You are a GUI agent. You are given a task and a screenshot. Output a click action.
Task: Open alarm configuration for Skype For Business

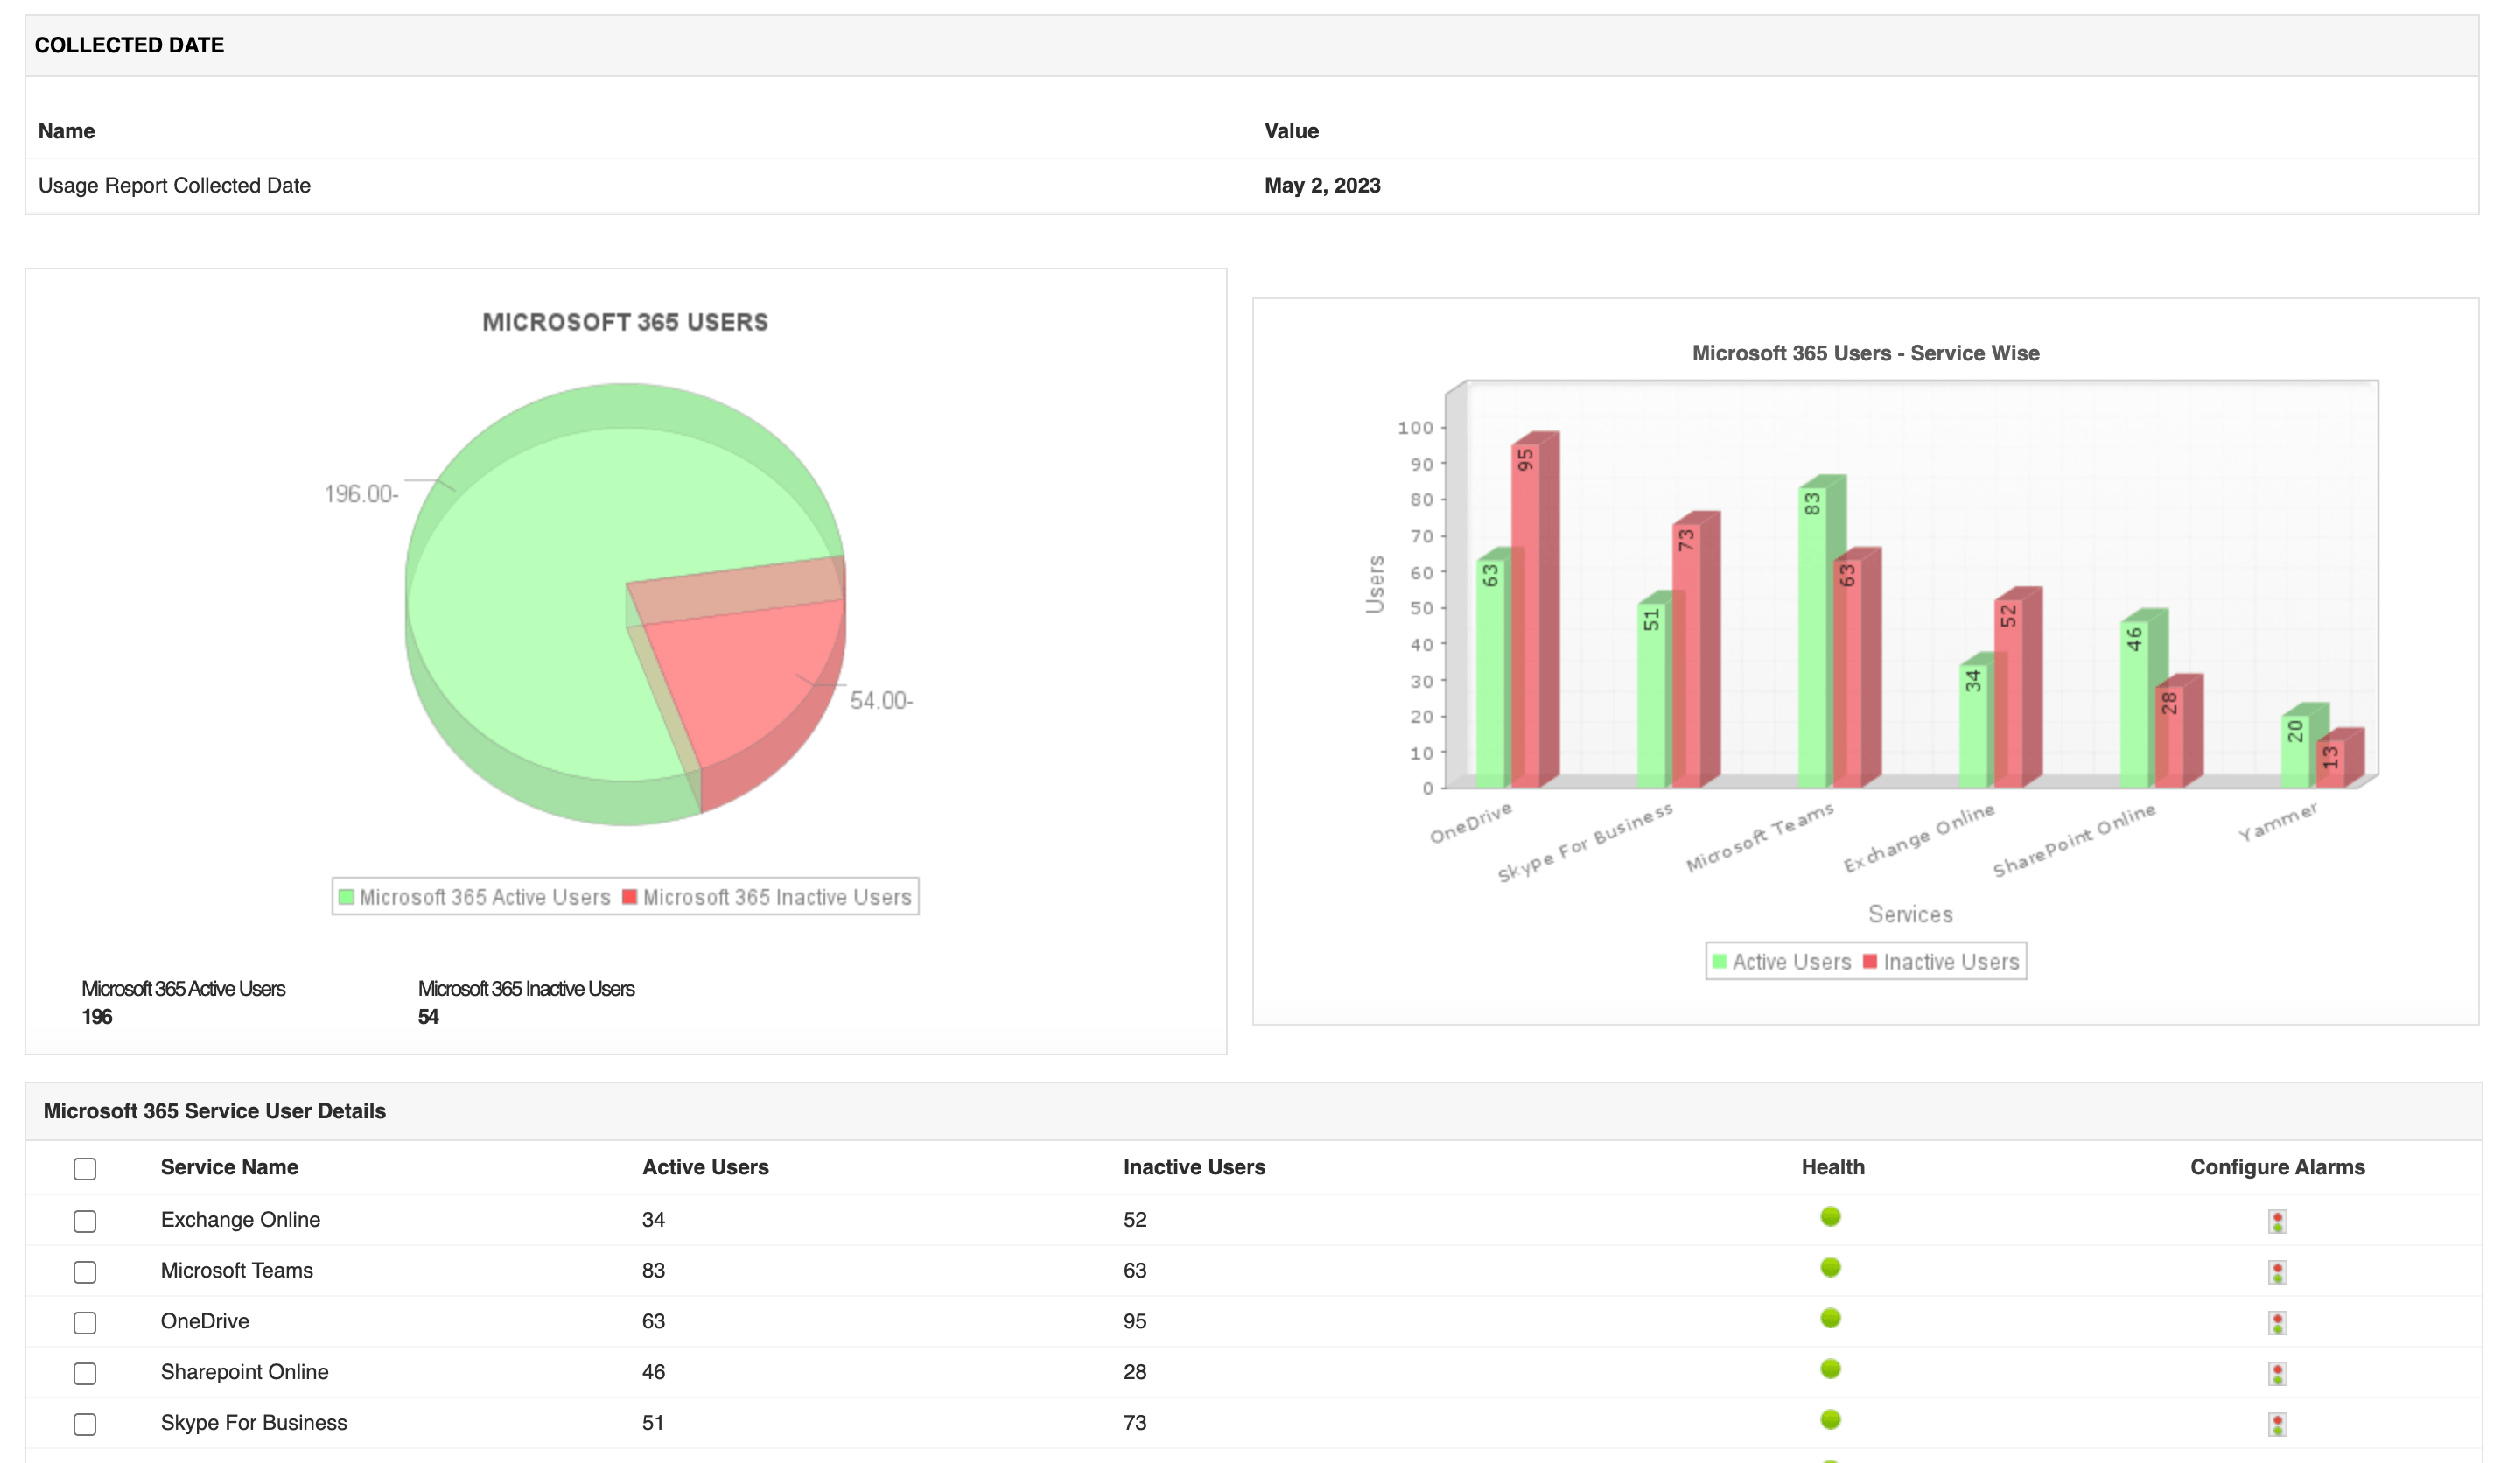tap(2277, 1424)
